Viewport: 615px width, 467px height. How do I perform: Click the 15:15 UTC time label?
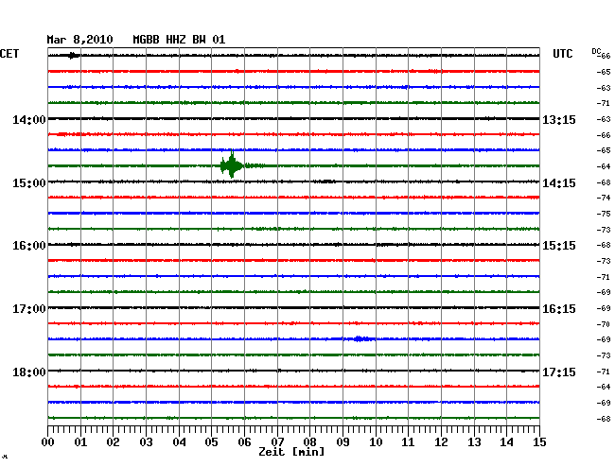click(559, 246)
